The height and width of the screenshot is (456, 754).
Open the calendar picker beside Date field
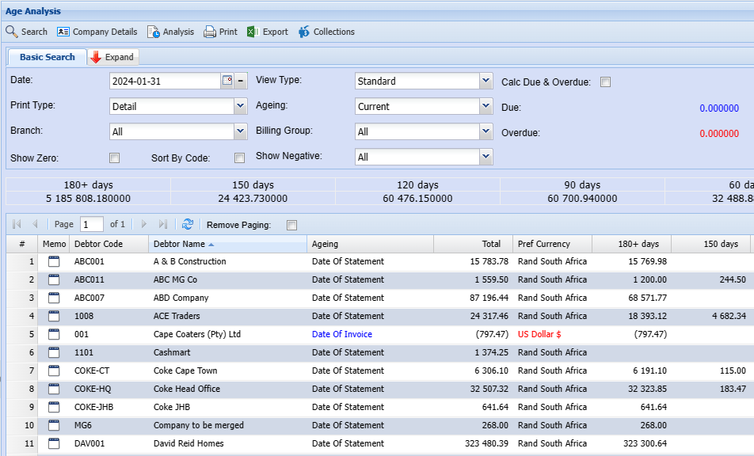(227, 81)
